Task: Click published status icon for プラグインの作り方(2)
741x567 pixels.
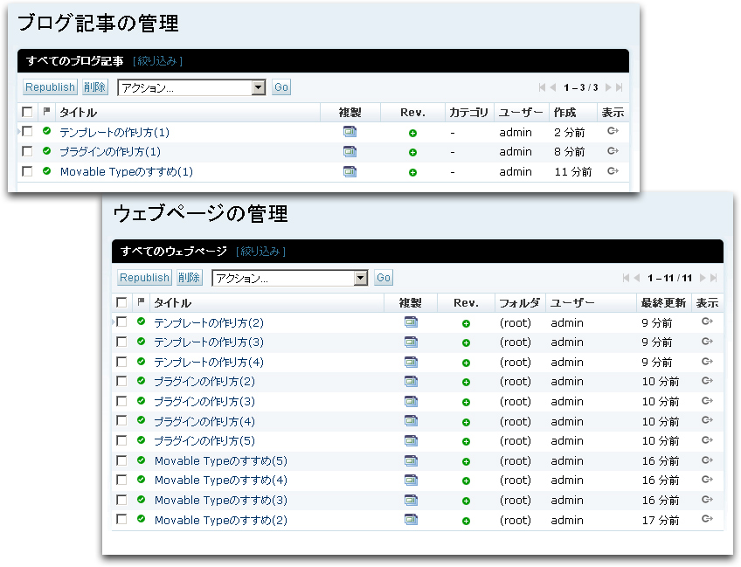Action: [141, 380]
